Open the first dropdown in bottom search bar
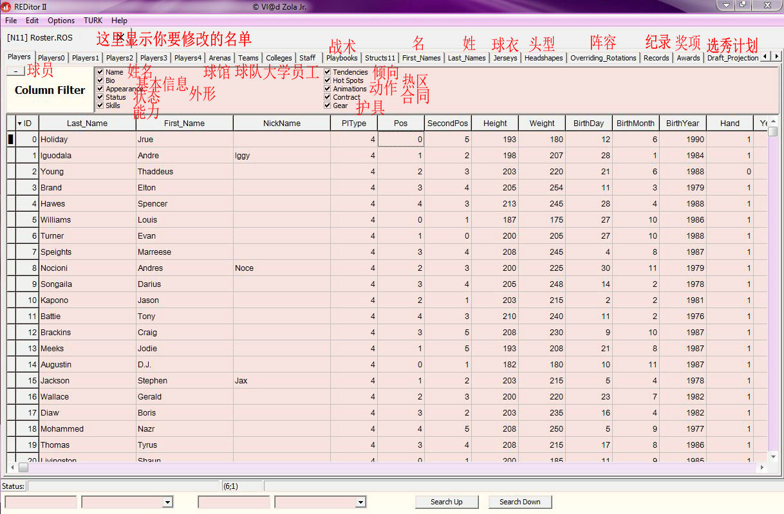 click(x=168, y=502)
